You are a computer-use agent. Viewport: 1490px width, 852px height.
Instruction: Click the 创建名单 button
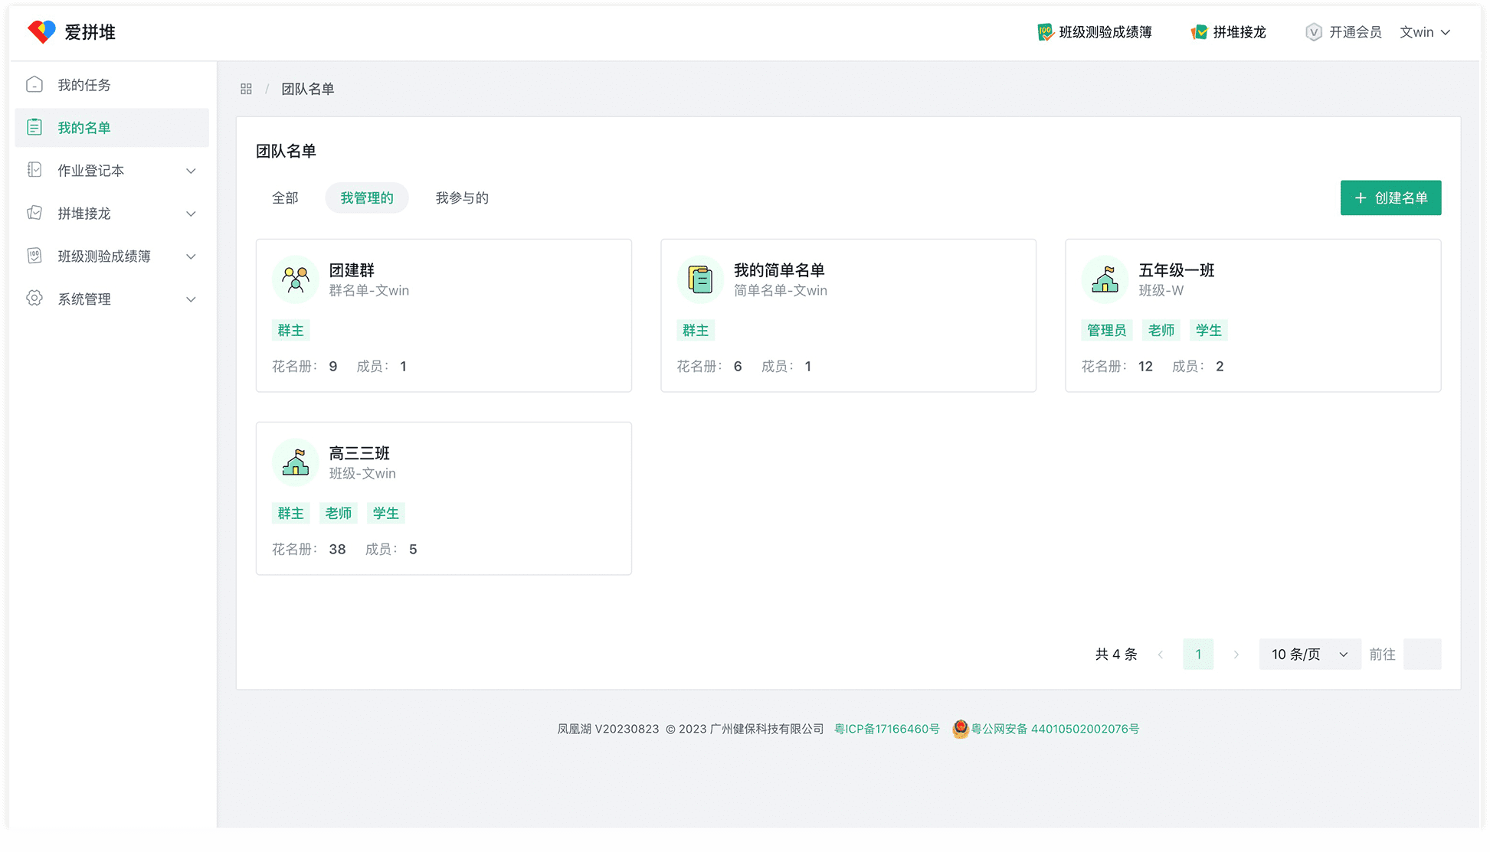(1390, 198)
